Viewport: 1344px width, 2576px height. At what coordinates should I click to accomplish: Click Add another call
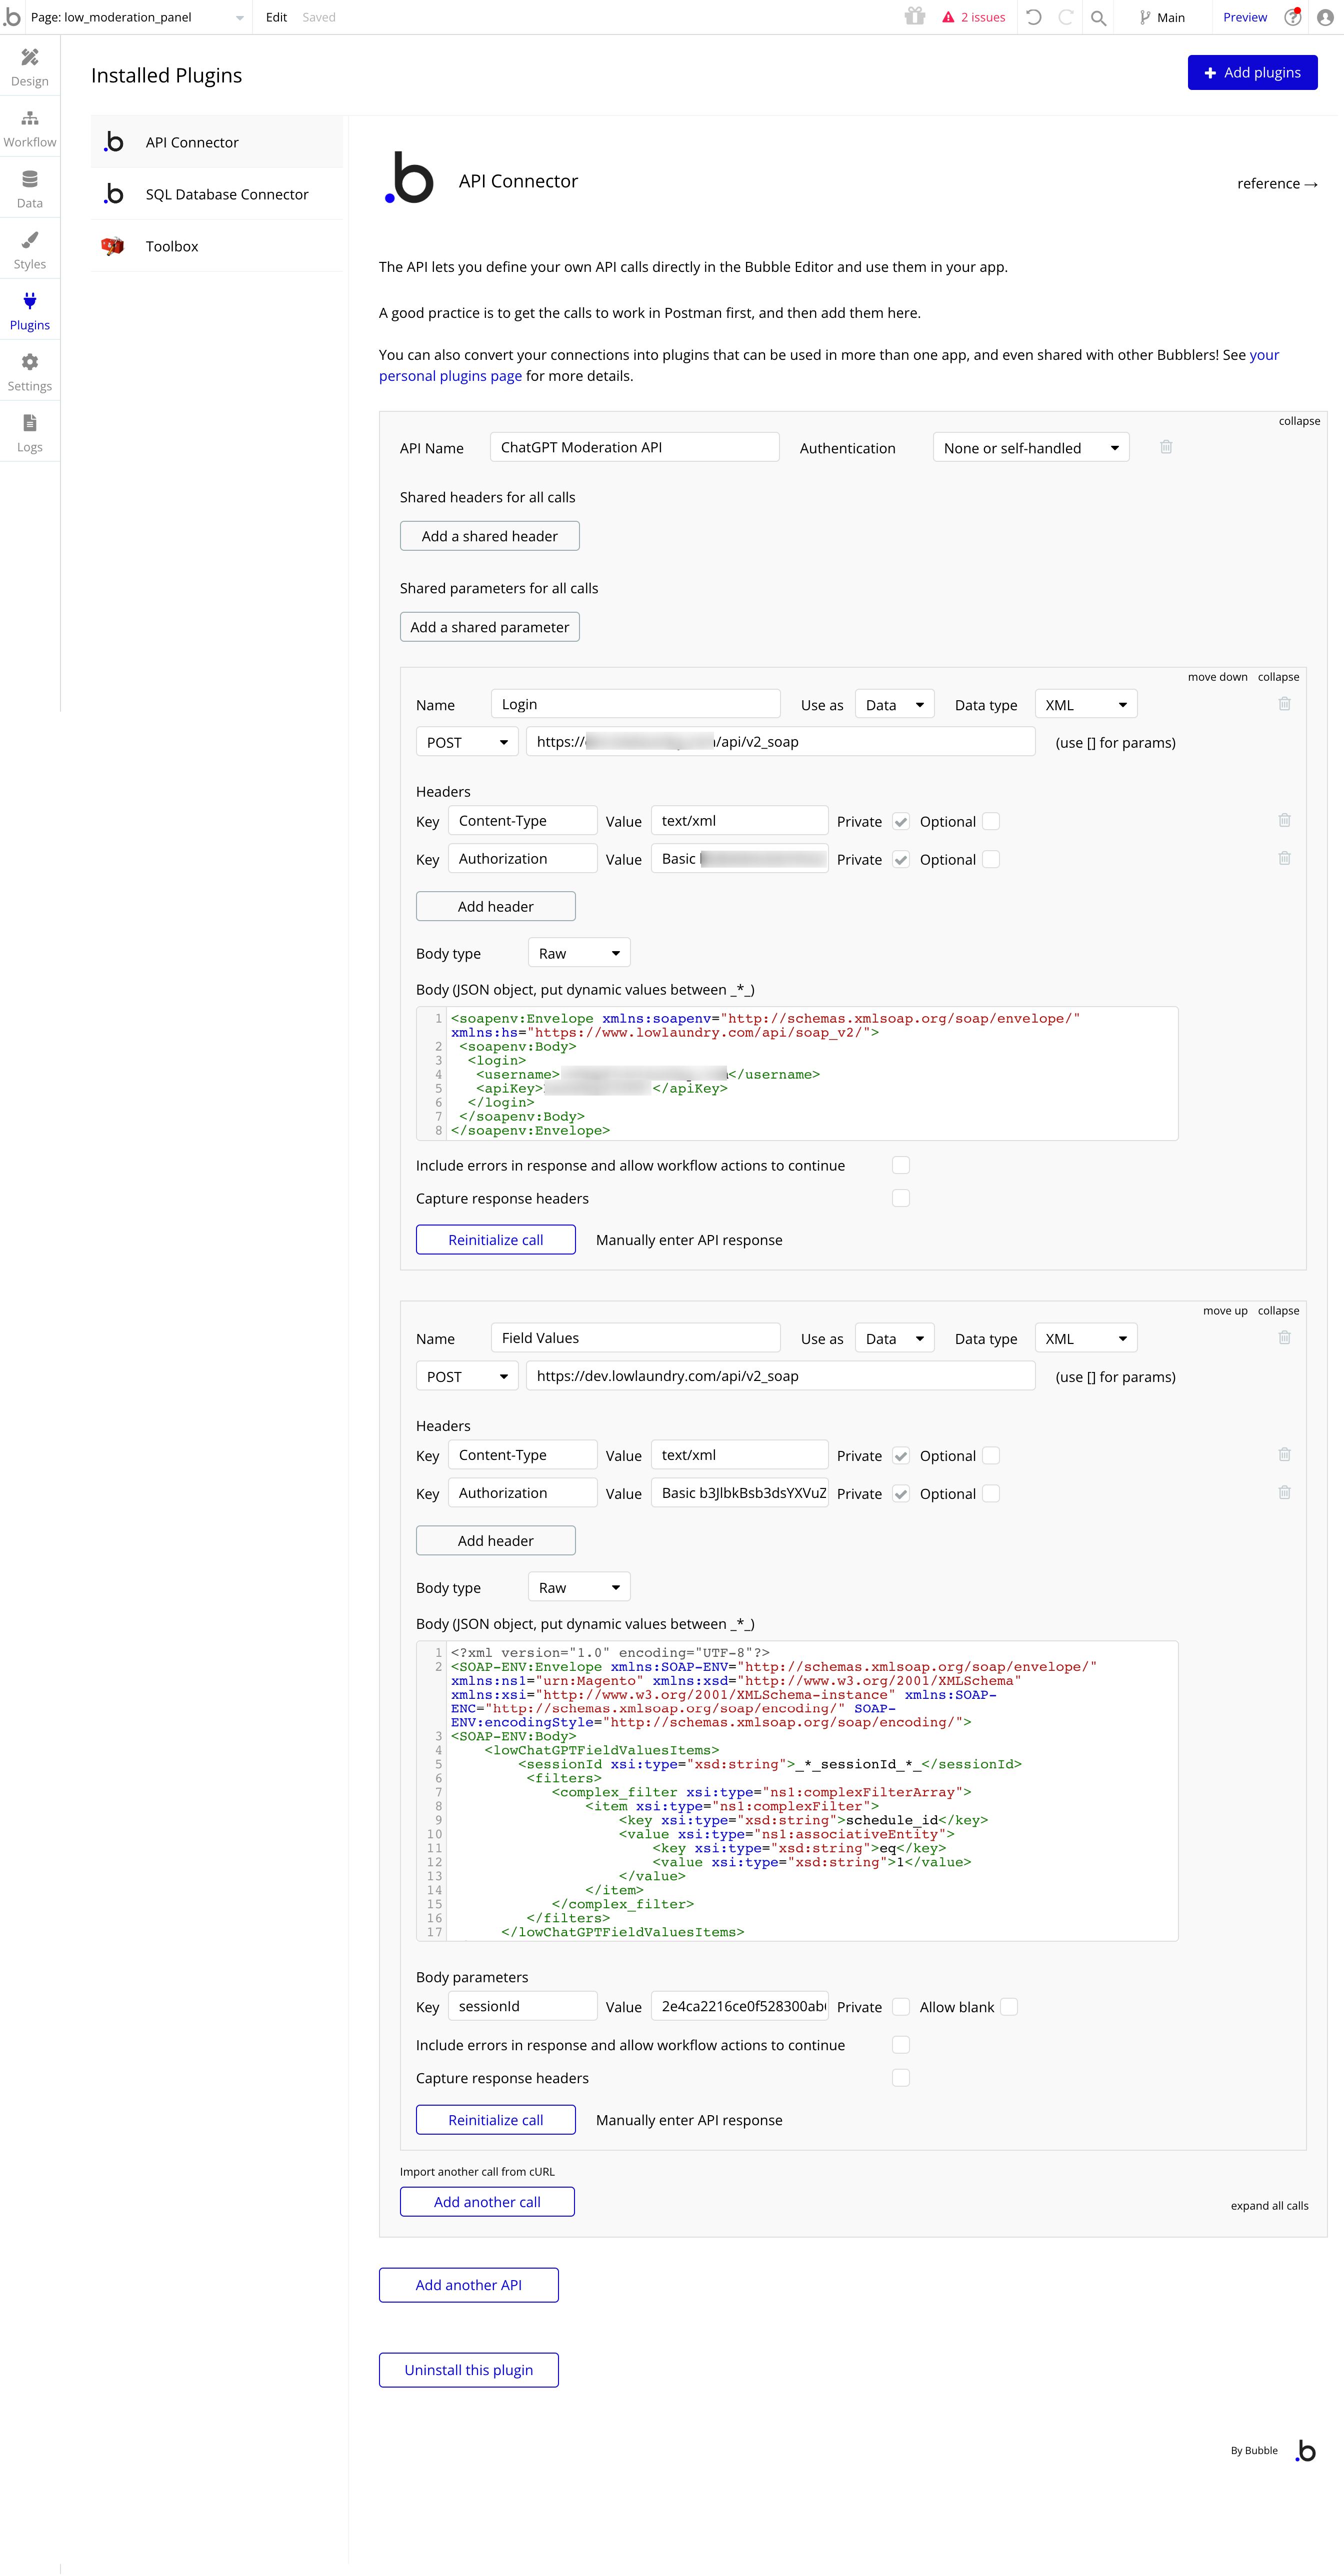pos(487,2202)
